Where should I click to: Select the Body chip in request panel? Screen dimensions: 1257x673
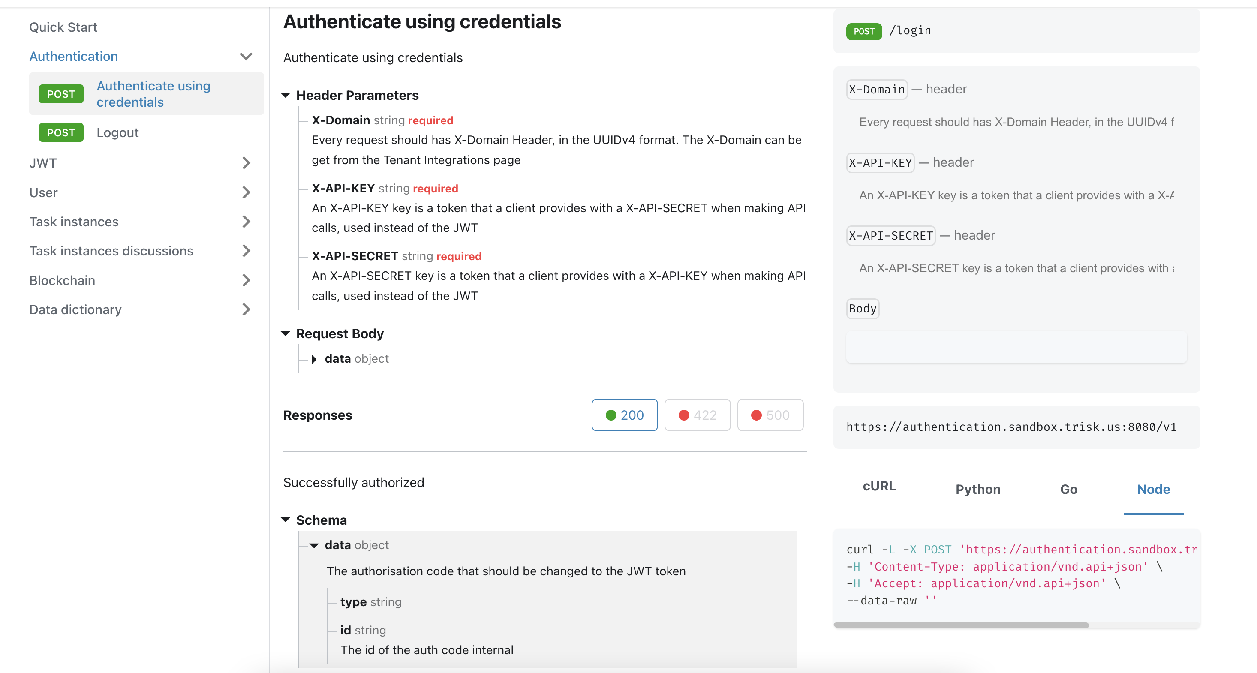point(862,309)
